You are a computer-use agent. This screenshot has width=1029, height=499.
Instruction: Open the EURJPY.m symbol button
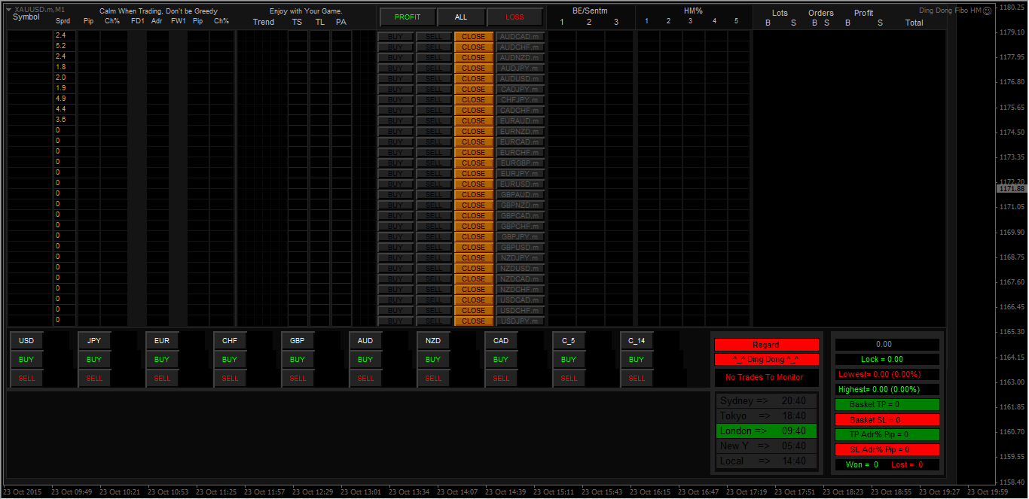coord(520,173)
